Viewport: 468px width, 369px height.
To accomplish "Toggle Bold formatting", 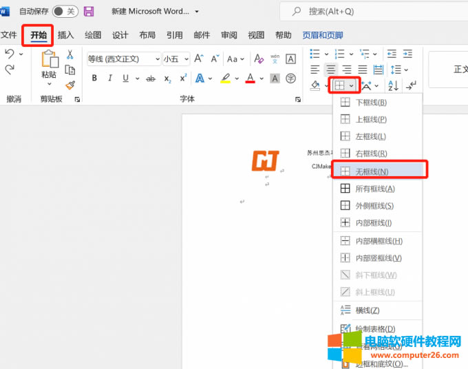I will [94, 78].
